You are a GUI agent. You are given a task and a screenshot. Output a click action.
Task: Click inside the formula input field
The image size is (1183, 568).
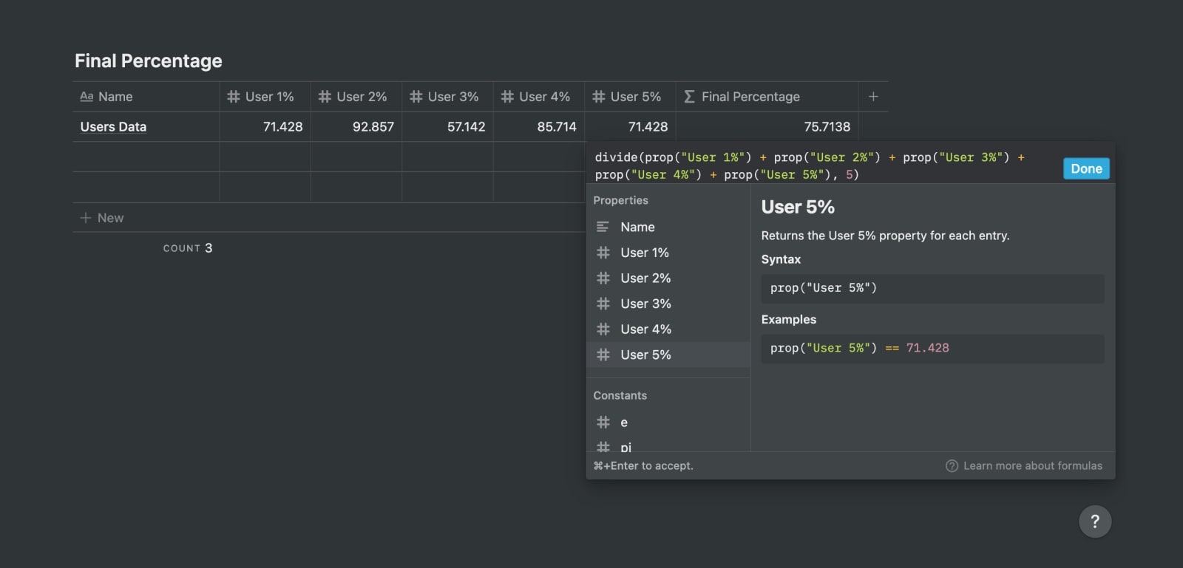pyautogui.click(x=824, y=166)
